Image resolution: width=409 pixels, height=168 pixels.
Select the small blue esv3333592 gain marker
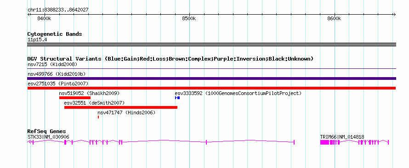click(x=177, y=98)
